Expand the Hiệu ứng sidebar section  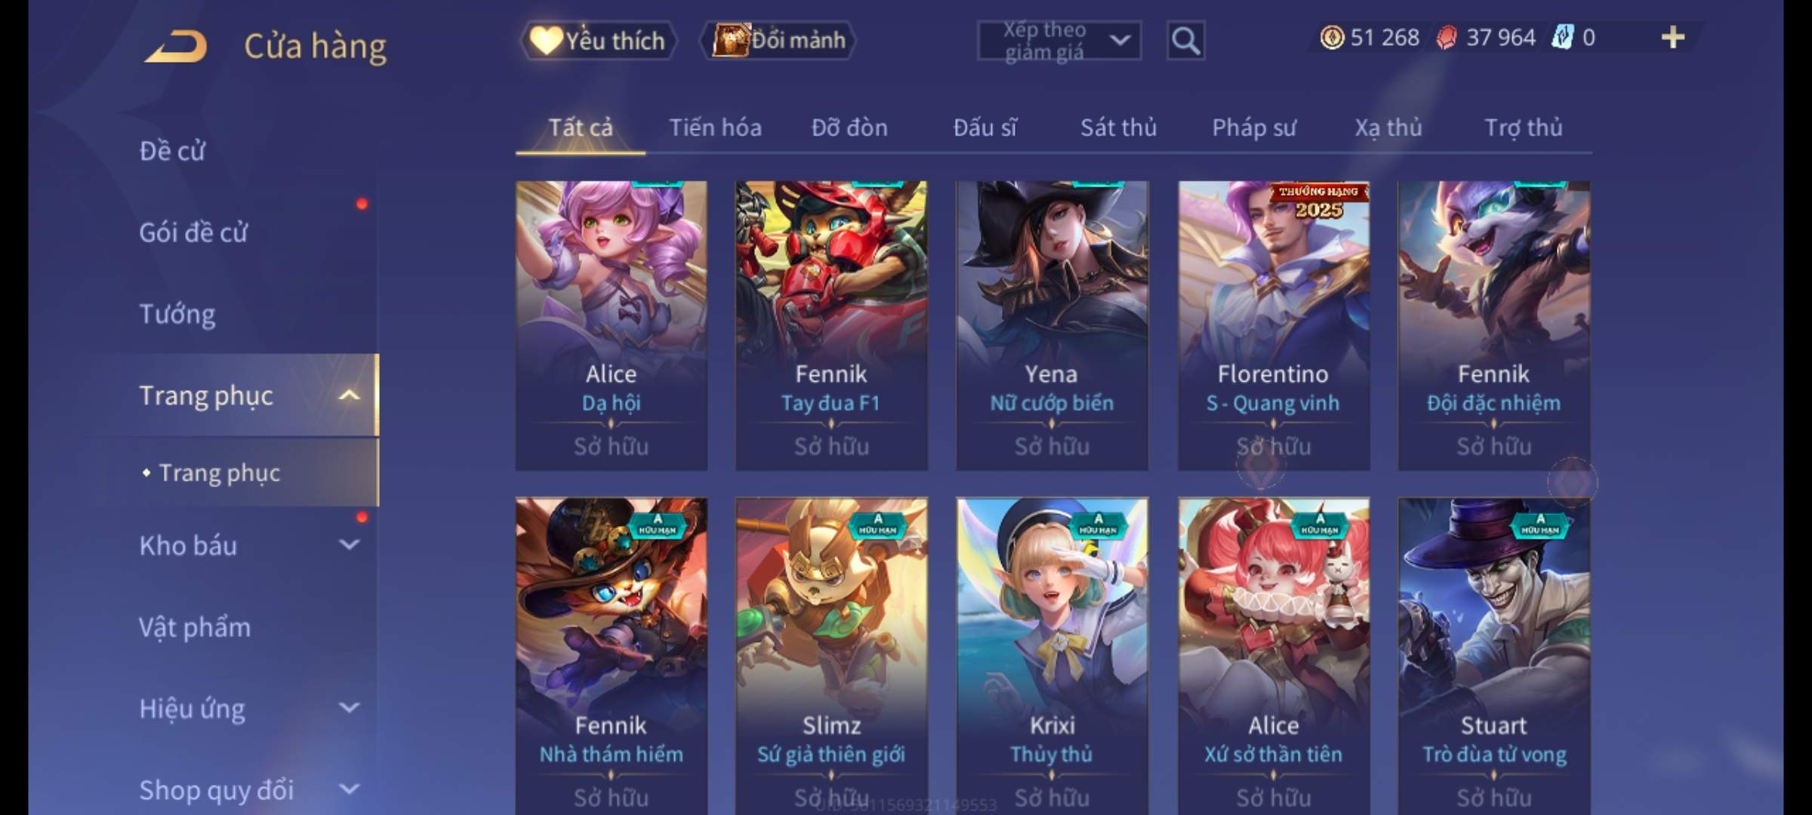pos(349,707)
